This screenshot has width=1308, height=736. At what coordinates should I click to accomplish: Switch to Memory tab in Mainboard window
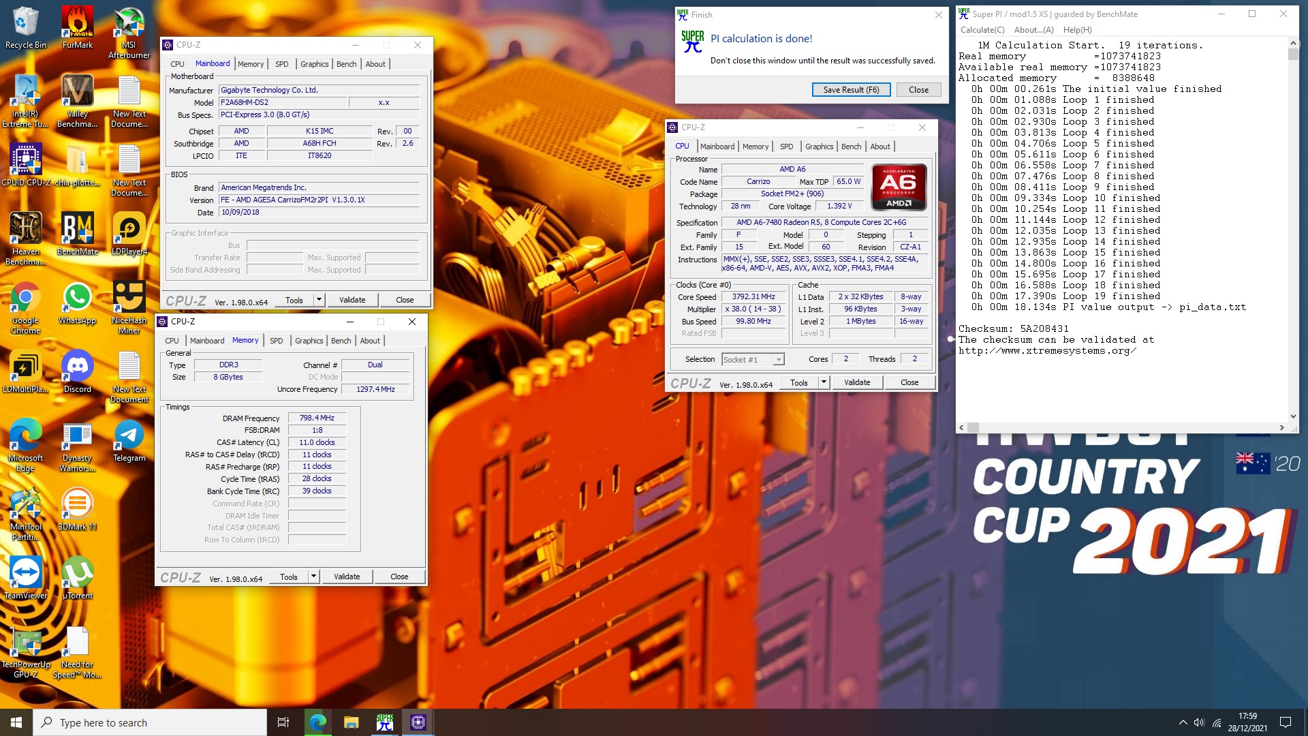coord(251,64)
